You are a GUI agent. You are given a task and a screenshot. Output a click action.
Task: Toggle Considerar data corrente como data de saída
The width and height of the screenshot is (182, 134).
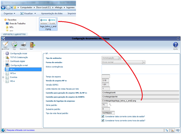103,116
